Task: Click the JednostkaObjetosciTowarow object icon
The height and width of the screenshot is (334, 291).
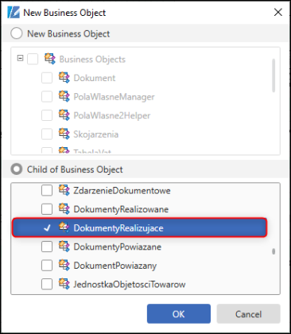Action: pos(64,284)
